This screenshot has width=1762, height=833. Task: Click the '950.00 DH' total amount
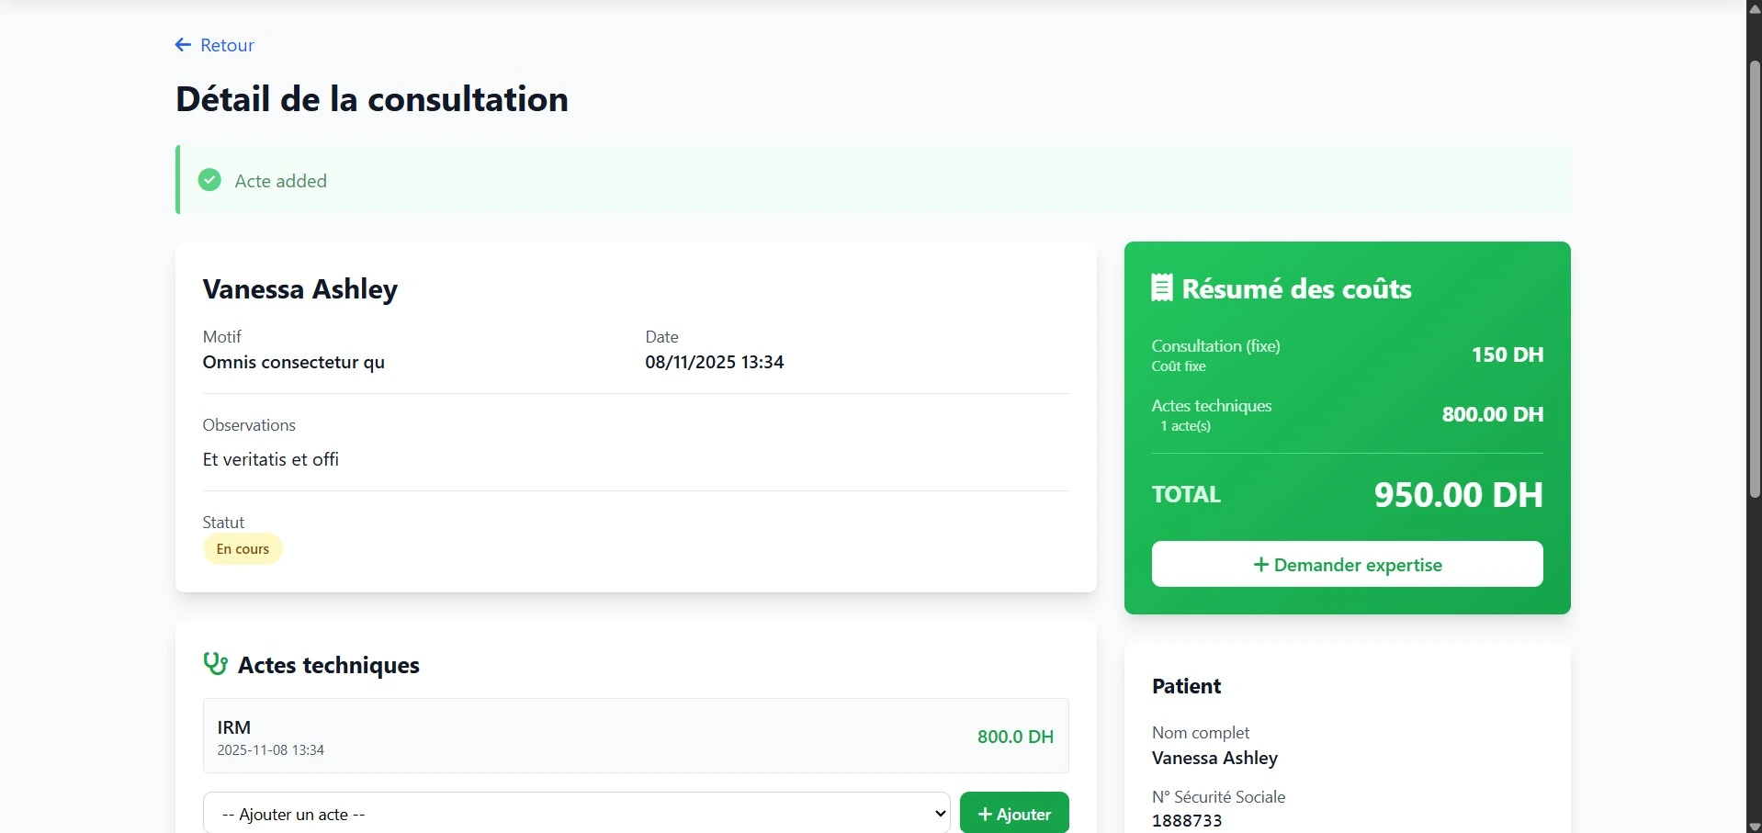[x=1459, y=495]
